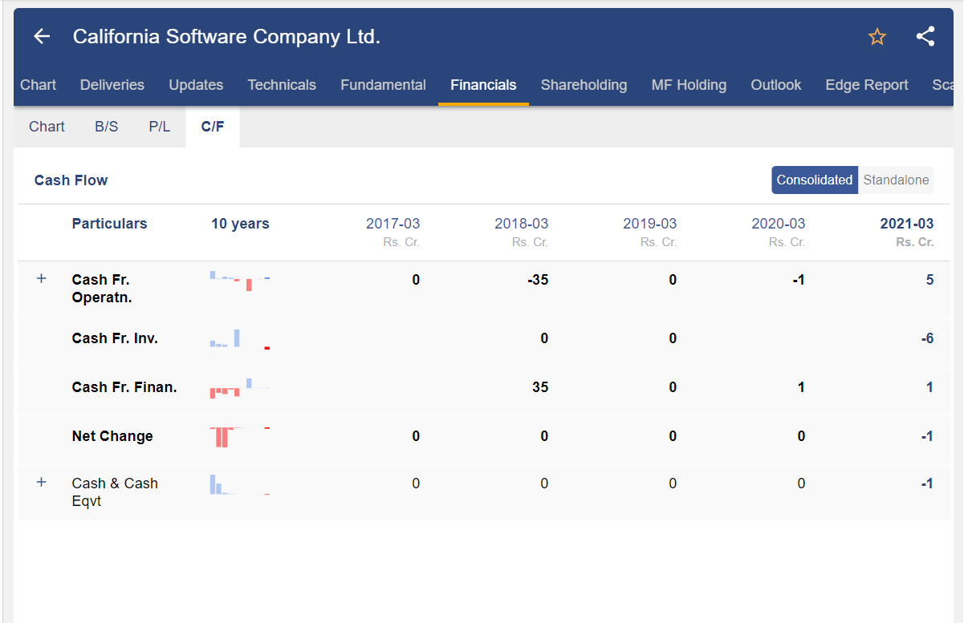Open Cash Fr. Inv. sparkline chart
Viewport: 964px width, 623px height.
(240, 339)
